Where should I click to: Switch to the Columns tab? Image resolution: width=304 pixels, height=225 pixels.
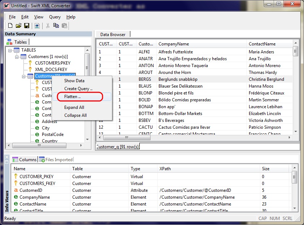click(25, 159)
